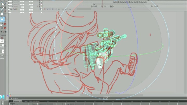
Task: Click the viewport bottom horizontal scrollbar
Action: tap(112, 95)
